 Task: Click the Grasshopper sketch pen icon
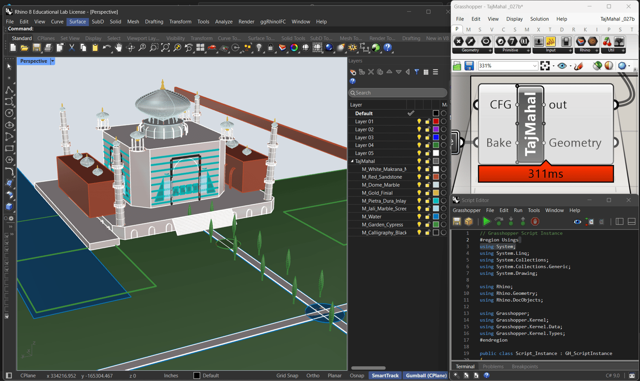pos(579,66)
